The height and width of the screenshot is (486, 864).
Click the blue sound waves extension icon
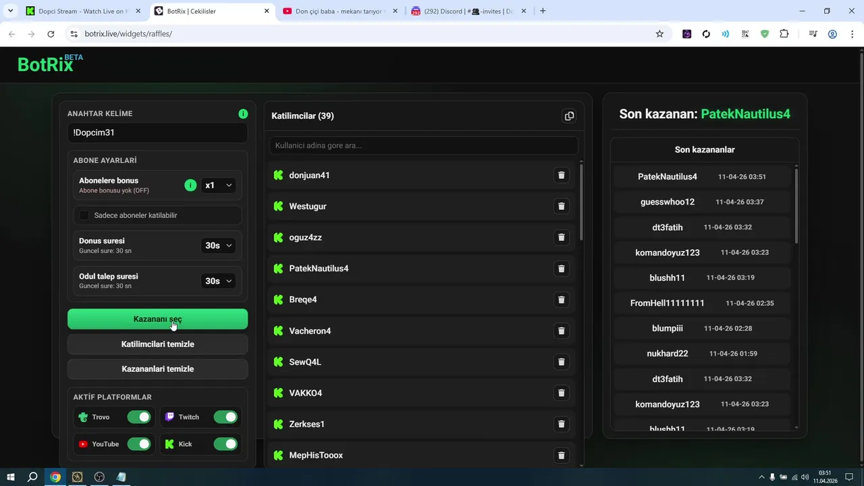click(x=726, y=34)
